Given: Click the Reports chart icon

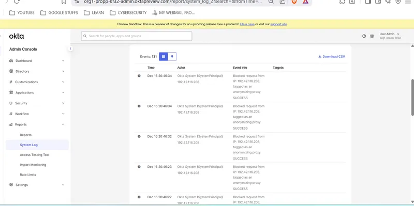Looking at the screenshot, I should tap(11, 124).
